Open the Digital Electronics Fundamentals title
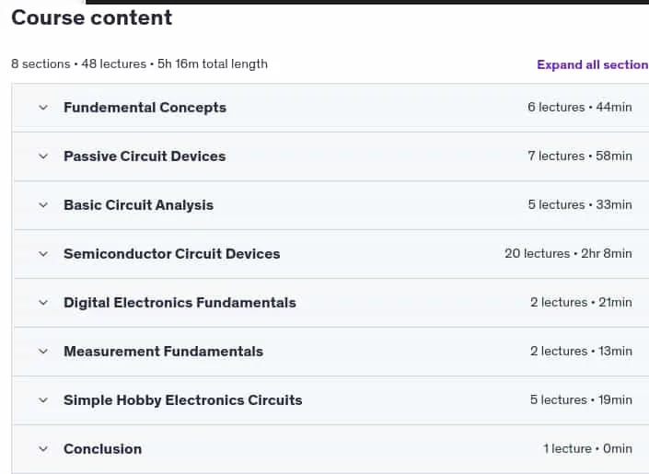Screen dimensions: 649x474 coord(180,303)
